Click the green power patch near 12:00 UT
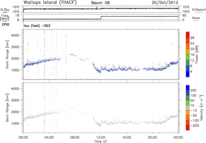The image size is (206, 143). pos(100,72)
